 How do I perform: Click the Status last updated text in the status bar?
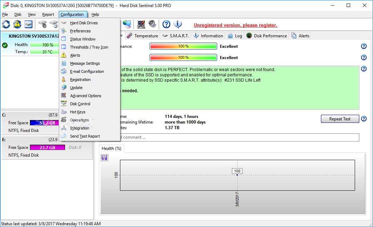(51, 224)
